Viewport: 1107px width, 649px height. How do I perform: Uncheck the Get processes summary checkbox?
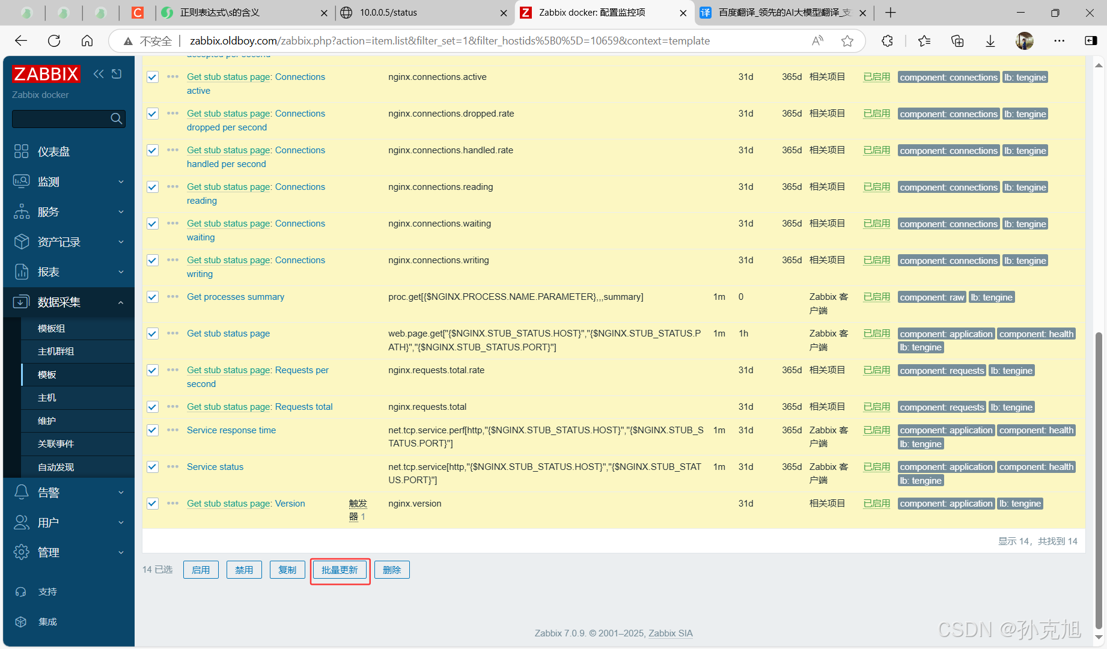[153, 297]
